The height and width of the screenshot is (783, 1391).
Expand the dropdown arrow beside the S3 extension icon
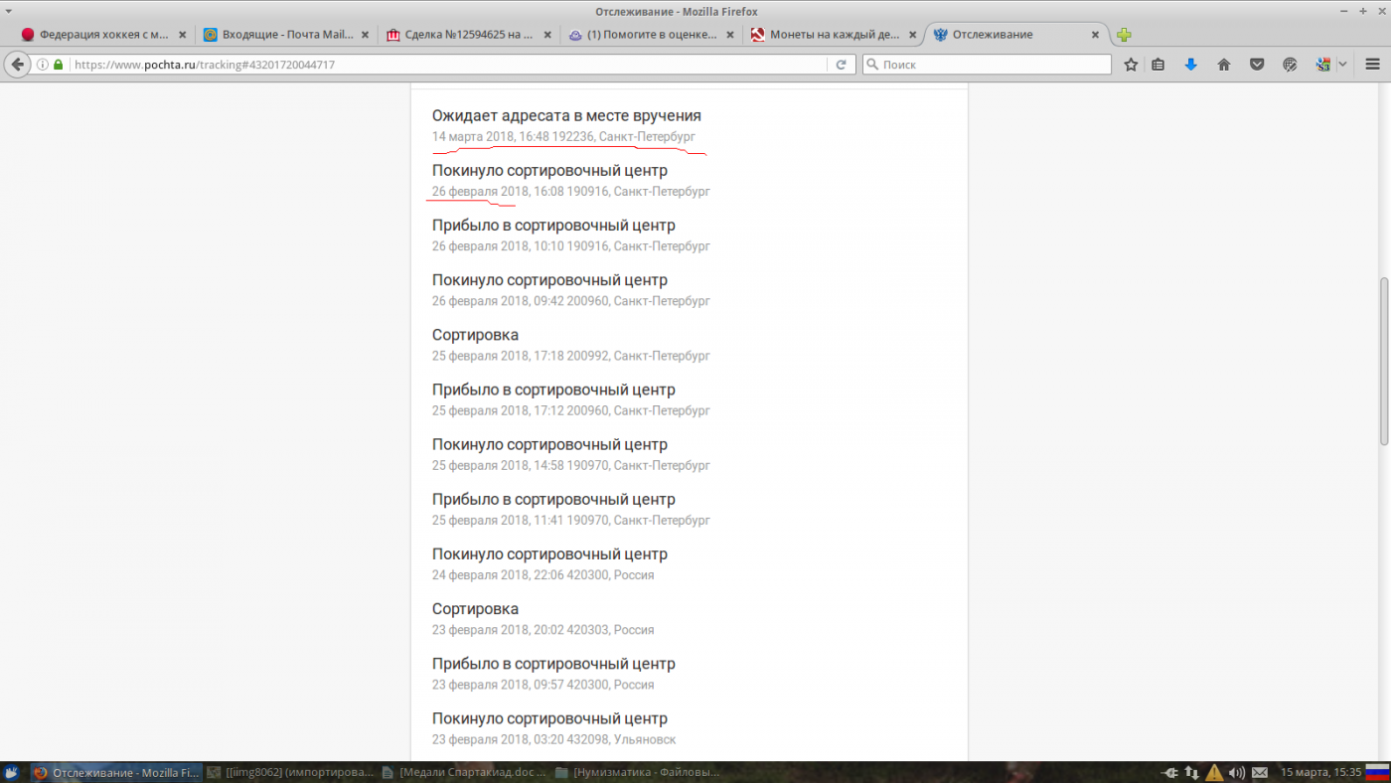(1342, 65)
